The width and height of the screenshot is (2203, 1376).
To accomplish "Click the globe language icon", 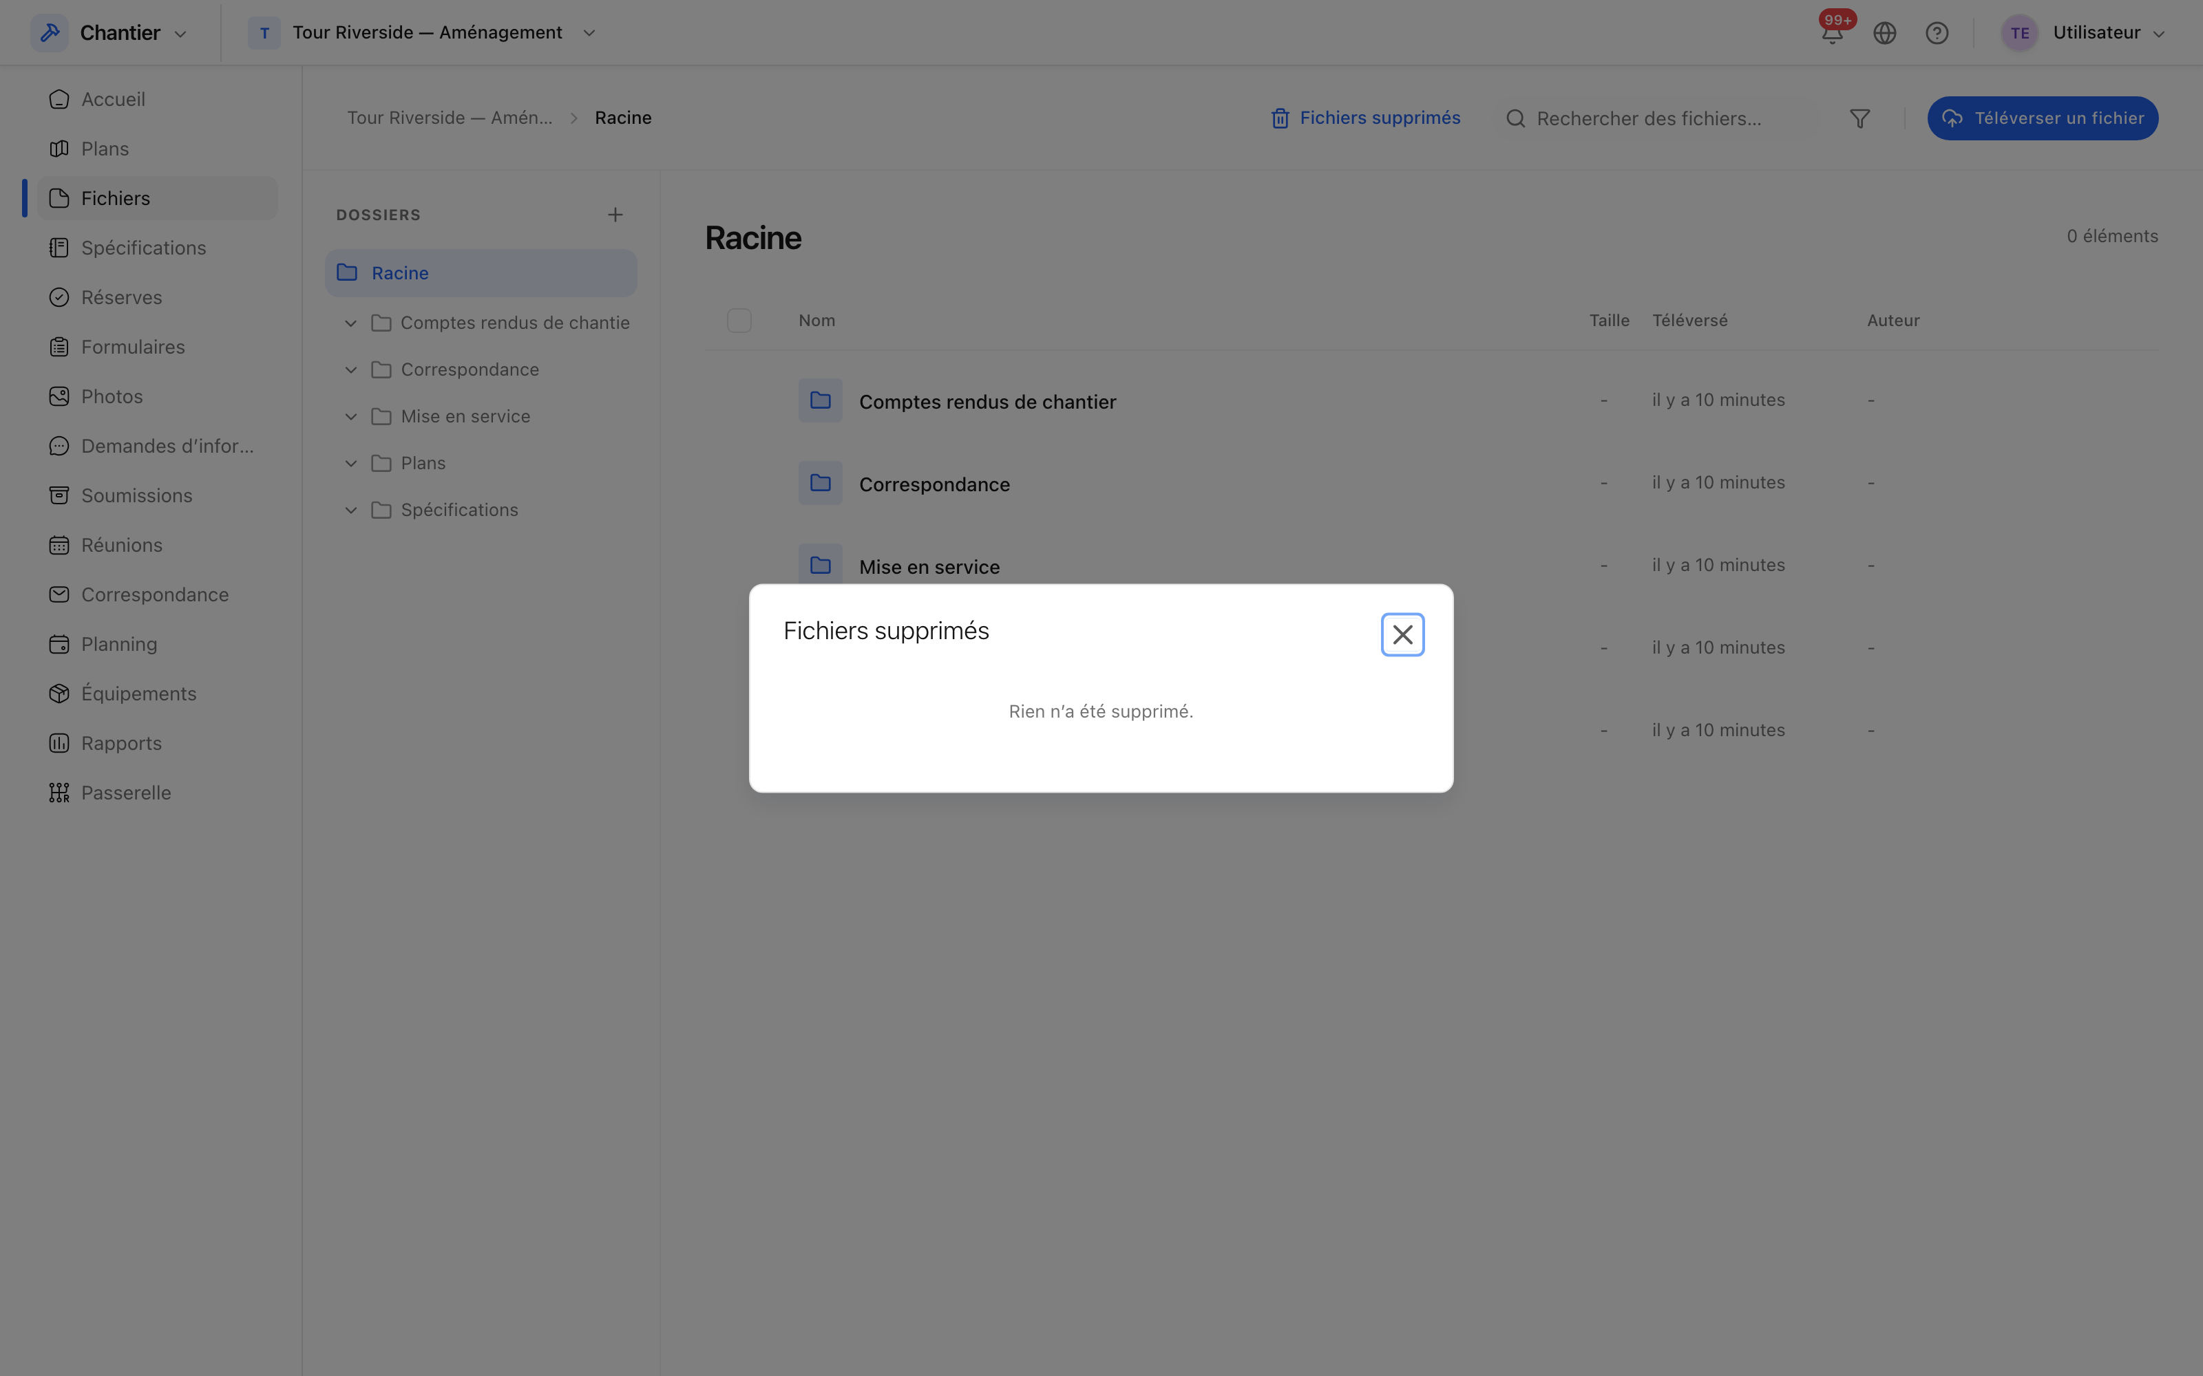I will point(1884,33).
